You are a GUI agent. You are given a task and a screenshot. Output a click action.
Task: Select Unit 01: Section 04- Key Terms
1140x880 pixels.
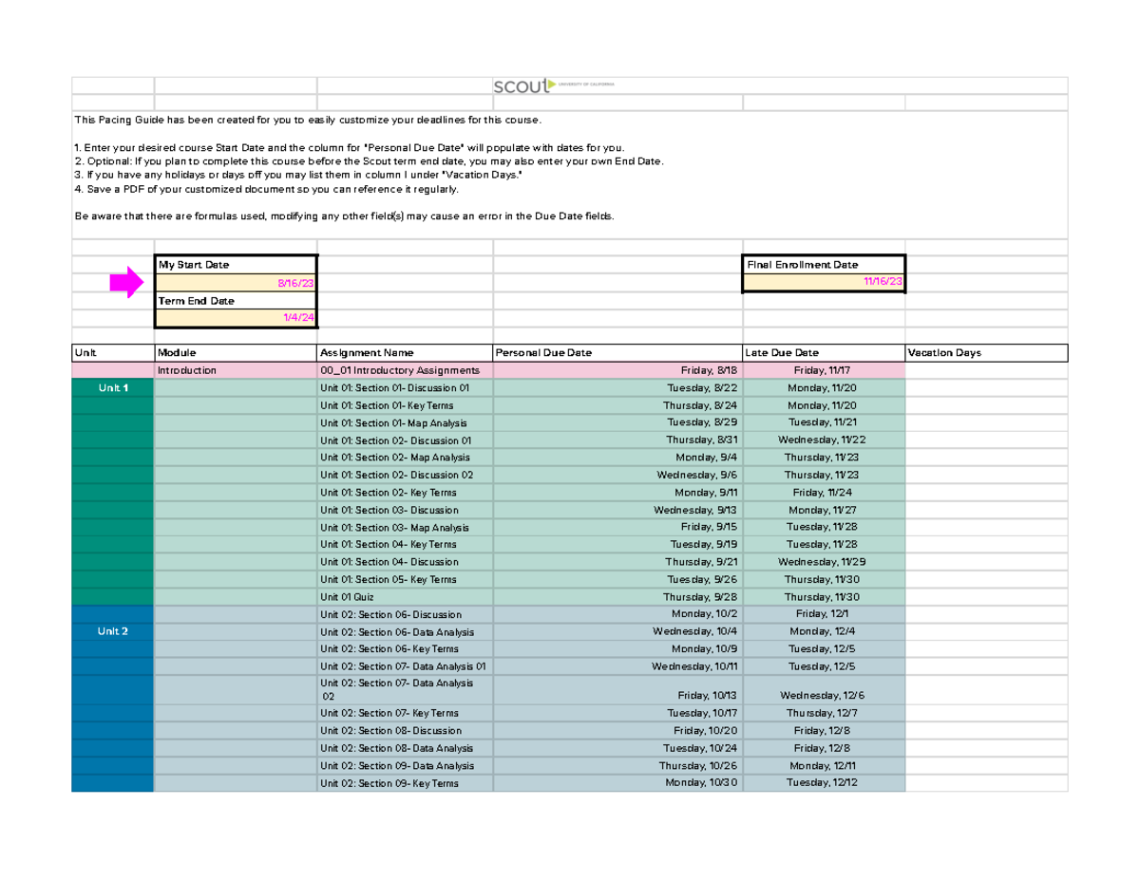pos(405,545)
